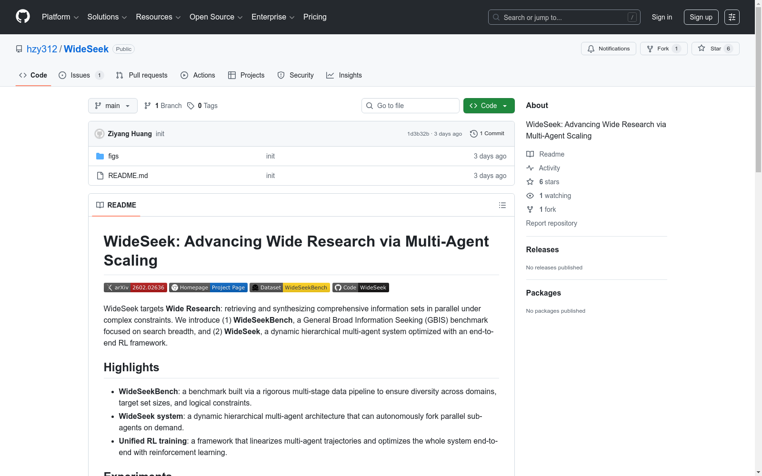Open the README.md file

coord(128,176)
